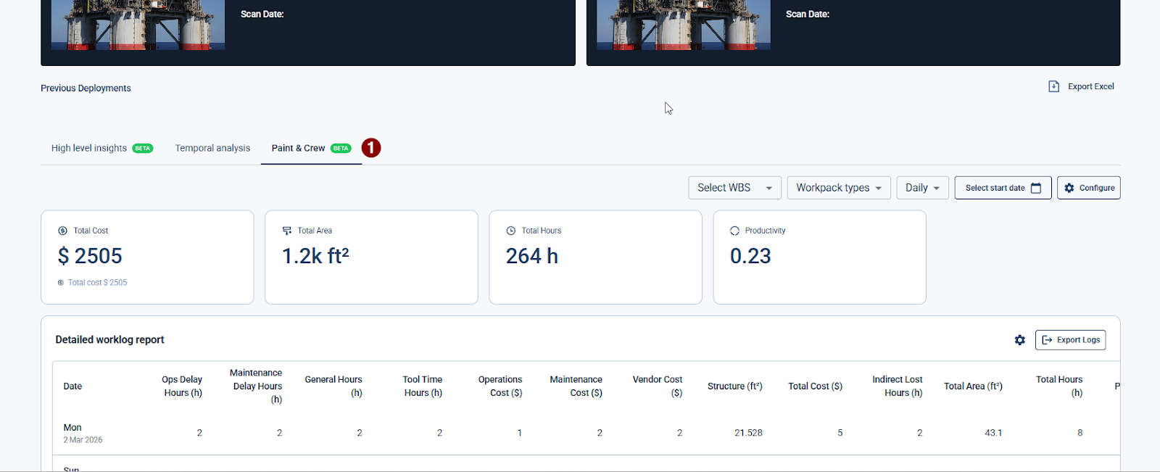This screenshot has width=1160, height=472.
Task: Click the Date column header
Action: coord(72,386)
